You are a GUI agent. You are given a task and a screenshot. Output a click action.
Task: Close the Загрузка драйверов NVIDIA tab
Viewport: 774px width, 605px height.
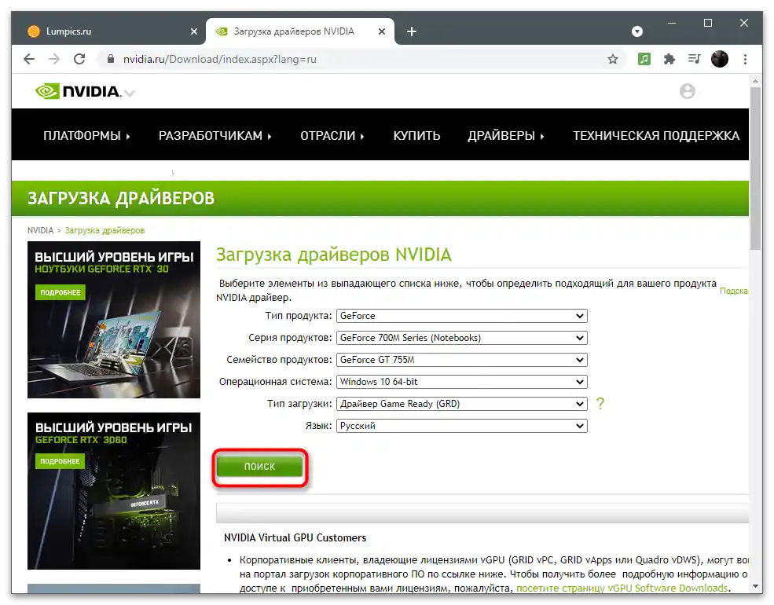pos(382,31)
